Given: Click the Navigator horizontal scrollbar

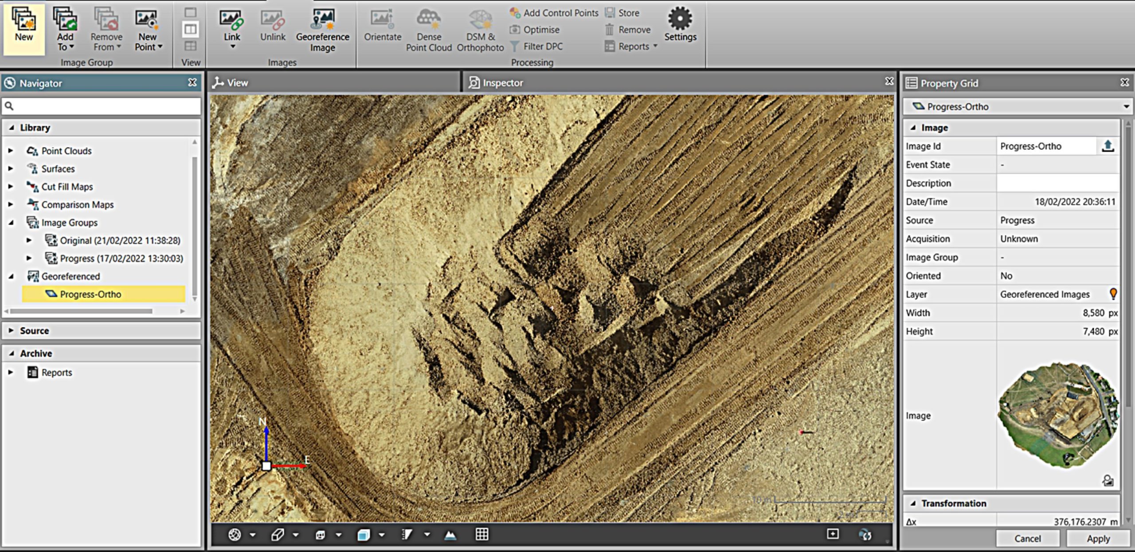Looking at the screenshot, I should pyautogui.click(x=82, y=311).
